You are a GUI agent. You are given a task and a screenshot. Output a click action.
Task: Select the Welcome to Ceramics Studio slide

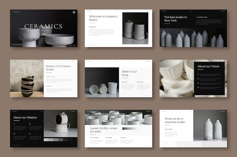118,28
